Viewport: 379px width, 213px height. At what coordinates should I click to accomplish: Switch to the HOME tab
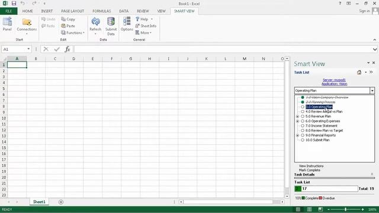[28, 11]
